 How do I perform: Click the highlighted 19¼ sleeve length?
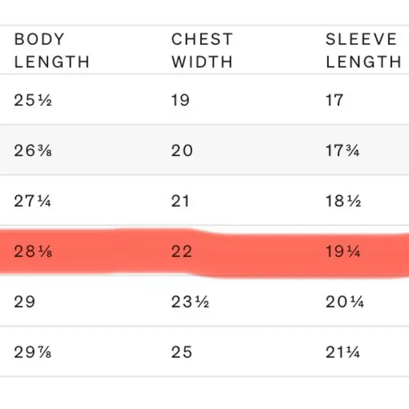pos(343,251)
